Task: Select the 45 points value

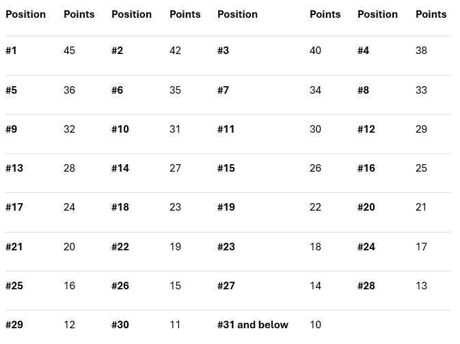Action: coord(69,51)
